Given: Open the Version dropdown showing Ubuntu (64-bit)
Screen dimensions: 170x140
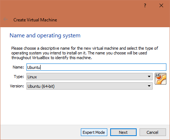Looking at the screenshot, I should (x=90, y=86).
